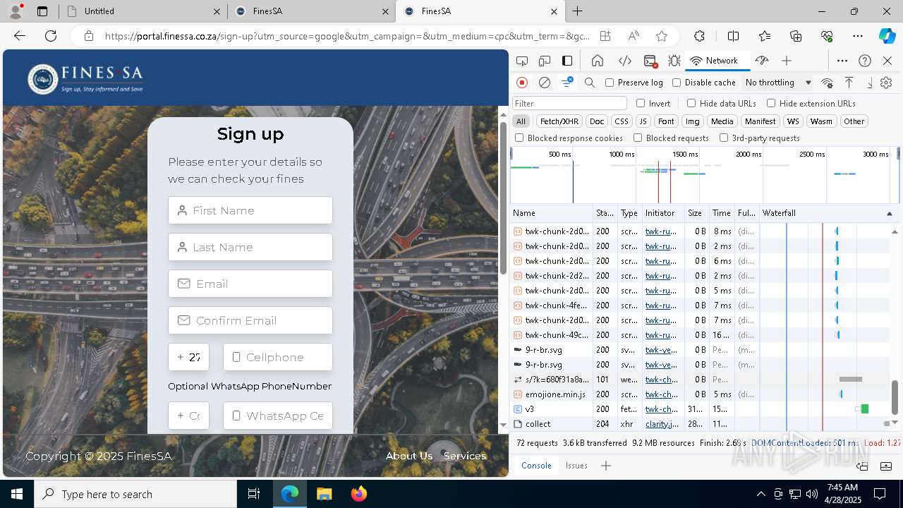Go back to previous page
Screen dimensions: 903x508
coord(20,36)
